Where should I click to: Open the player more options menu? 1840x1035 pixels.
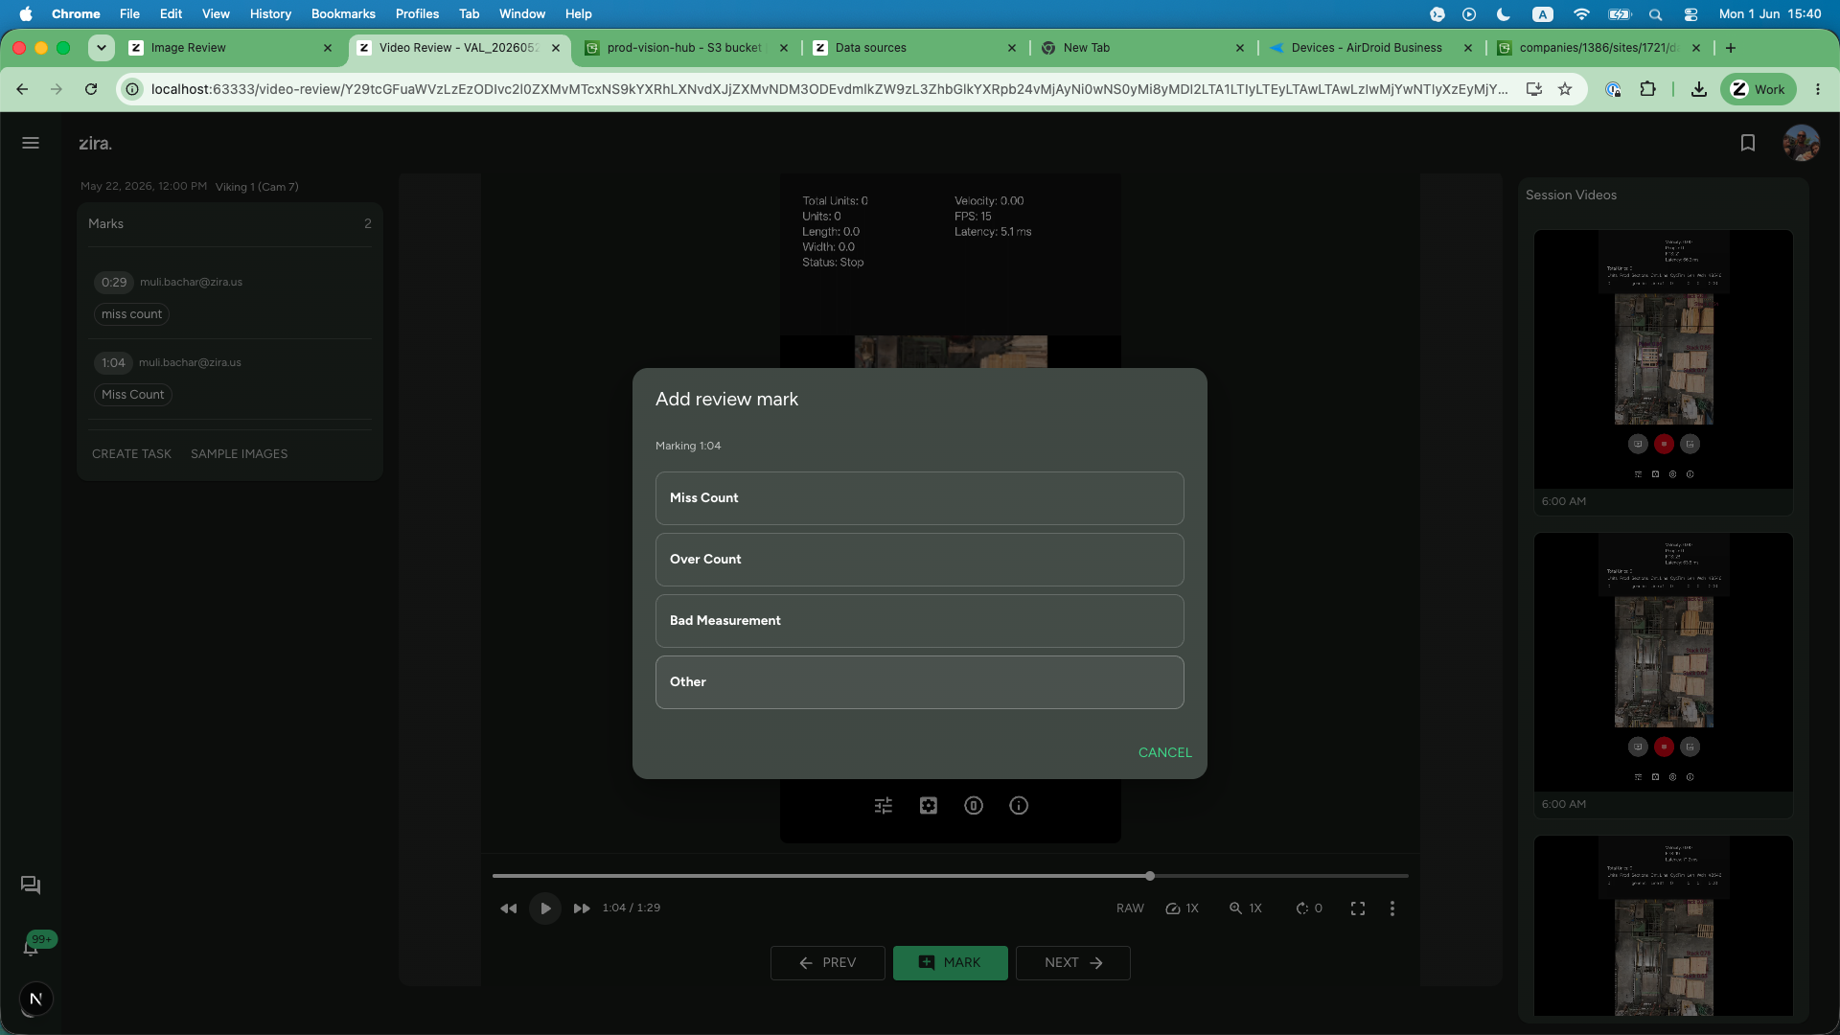pyautogui.click(x=1391, y=908)
